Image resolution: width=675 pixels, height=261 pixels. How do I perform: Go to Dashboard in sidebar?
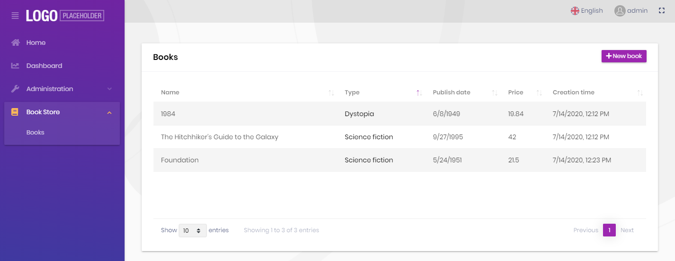point(44,66)
